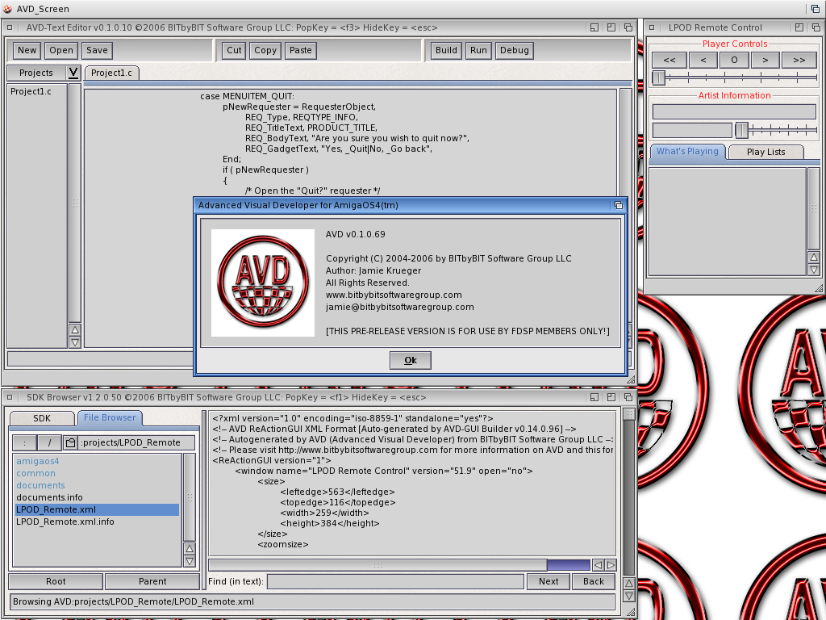
Task: Click the Find (in text) input field
Action: pos(395,581)
